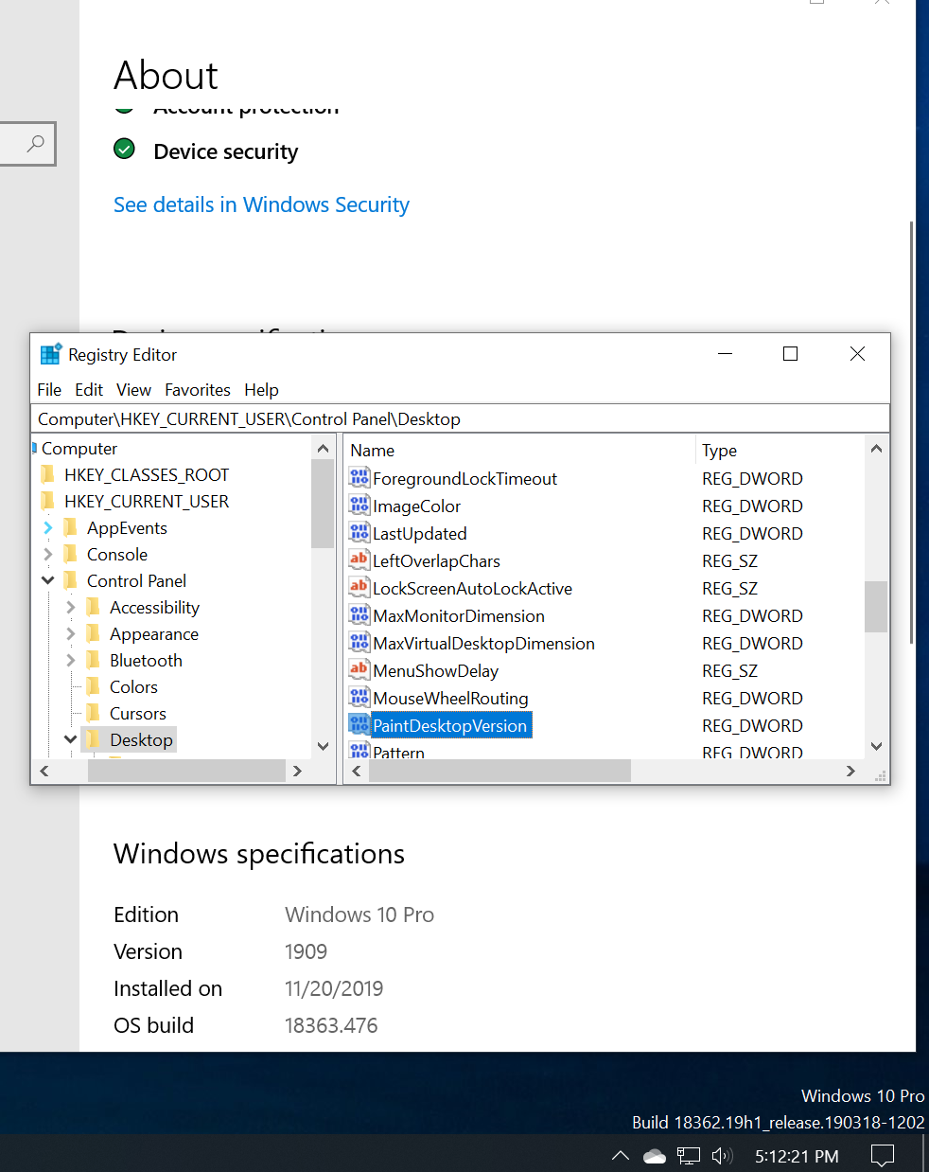Expand the Appearance tree node

point(71,633)
